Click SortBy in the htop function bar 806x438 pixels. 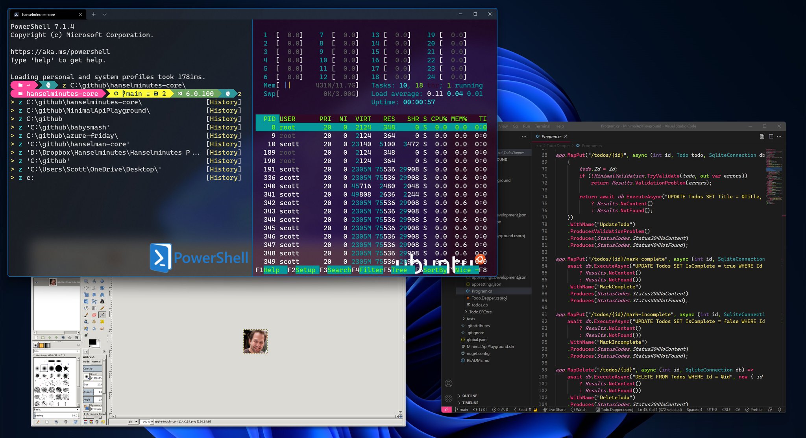[434, 270]
